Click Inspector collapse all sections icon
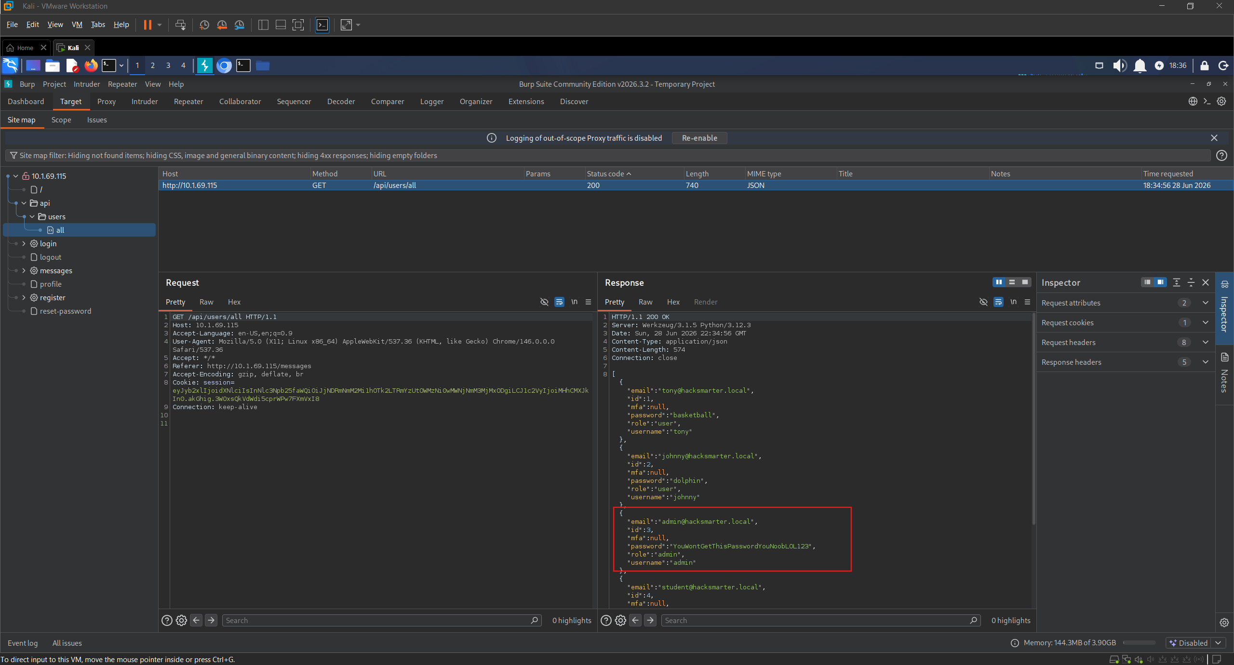The image size is (1234, 665). [1191, 282]
